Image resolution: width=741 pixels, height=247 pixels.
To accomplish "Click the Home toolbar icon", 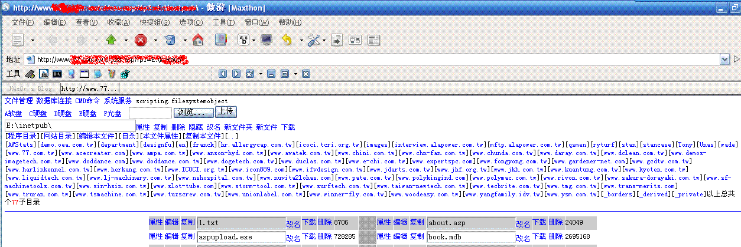I will click(x=198, y=40).
